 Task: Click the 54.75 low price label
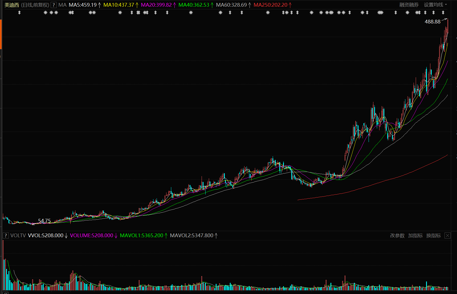point(44,221)
